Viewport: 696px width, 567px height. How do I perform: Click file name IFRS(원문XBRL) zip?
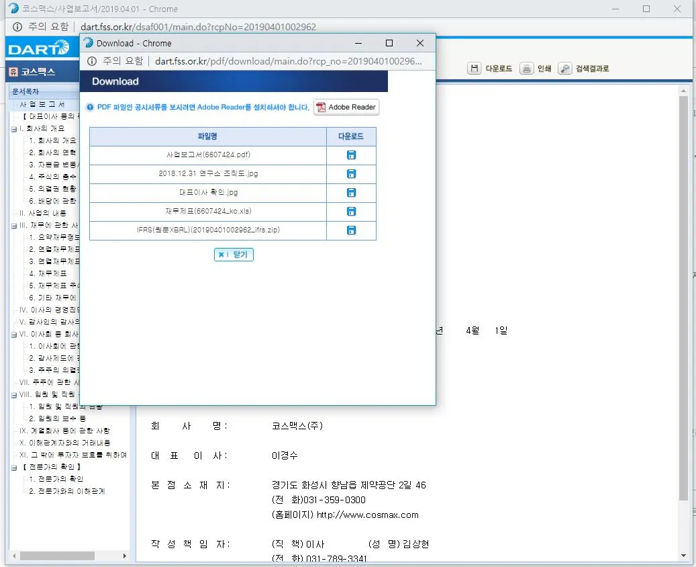pos(208,230)
